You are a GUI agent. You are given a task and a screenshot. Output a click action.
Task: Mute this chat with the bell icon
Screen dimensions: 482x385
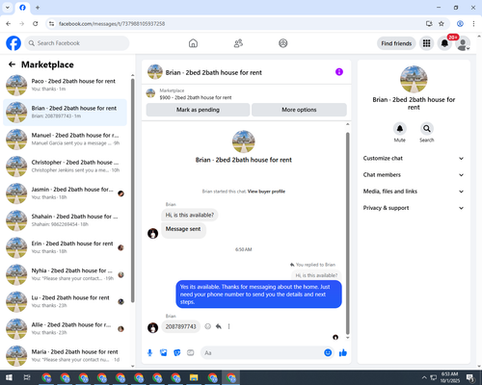400,129
